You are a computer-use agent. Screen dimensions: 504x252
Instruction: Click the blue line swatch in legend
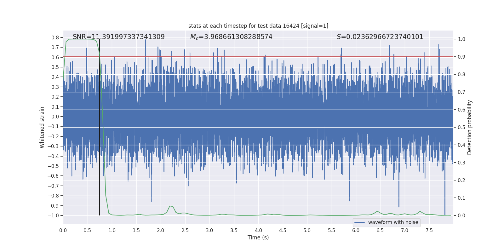360,222
